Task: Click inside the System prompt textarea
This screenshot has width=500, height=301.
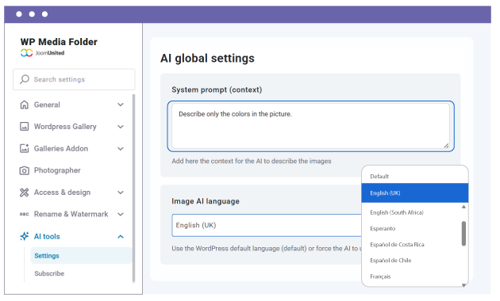Action: click(310, 126)
